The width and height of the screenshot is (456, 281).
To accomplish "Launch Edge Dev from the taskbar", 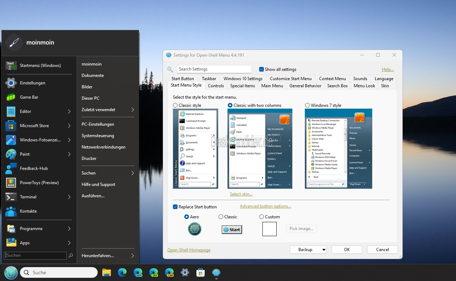I will [154, 273].
